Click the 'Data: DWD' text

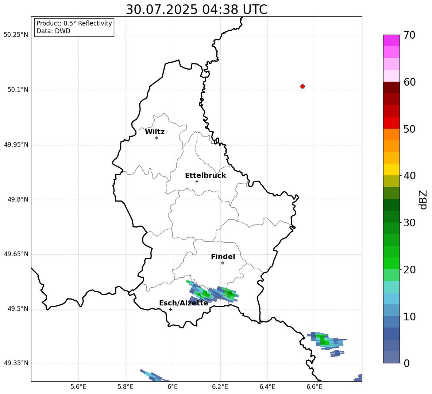coord(53,31)
